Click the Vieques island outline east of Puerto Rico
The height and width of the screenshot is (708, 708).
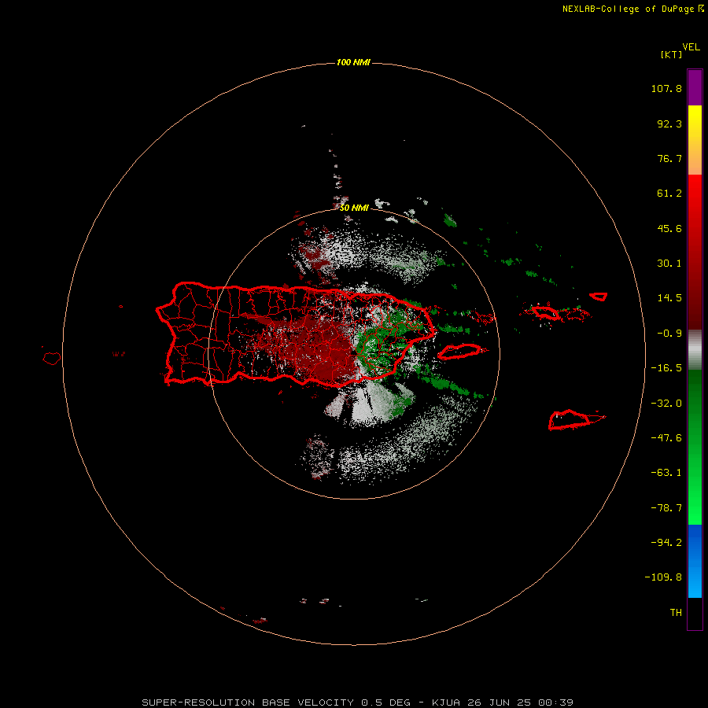point(462,351)
